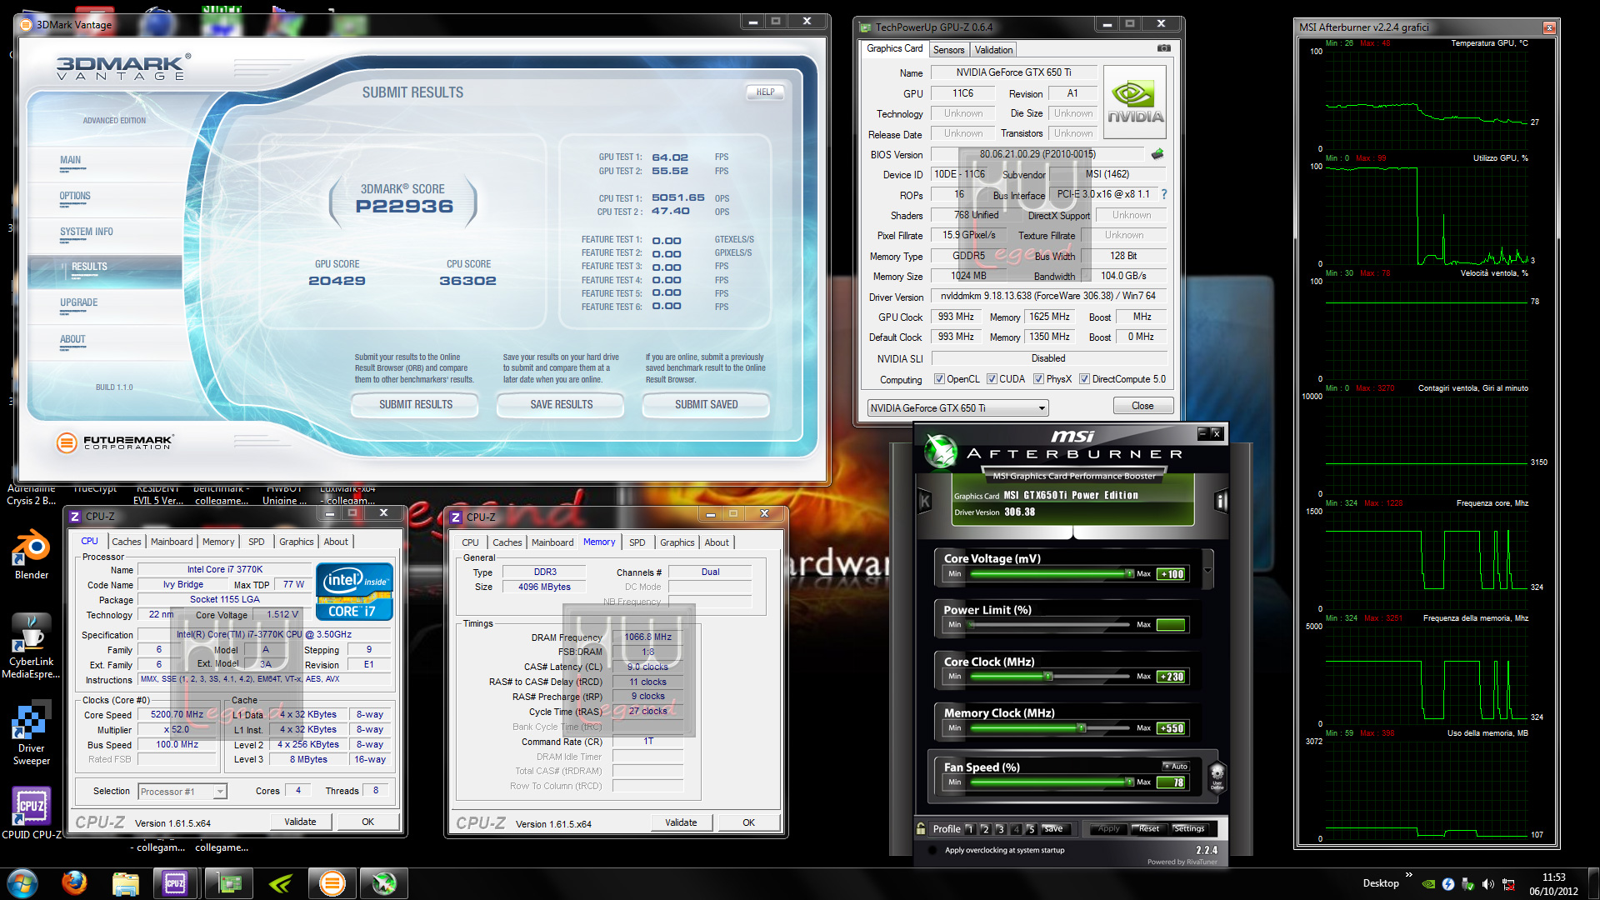Click the Futuremark Corporation logo
The width and height of the screenshot is (1600, 900).
[x=114, y=442]
